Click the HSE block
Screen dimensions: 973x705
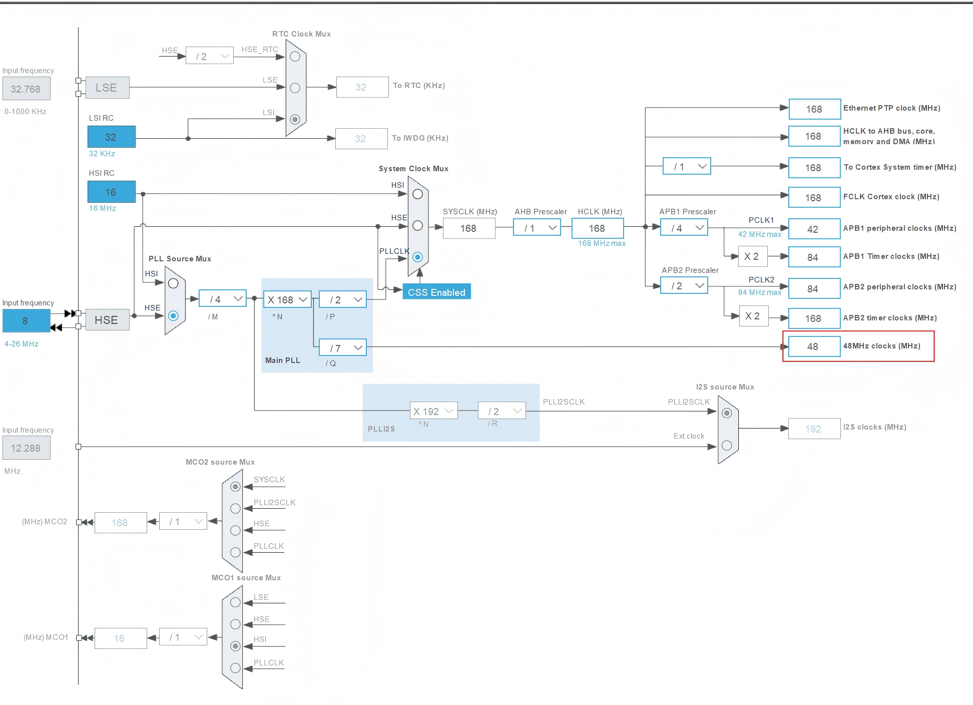(107, 320)
